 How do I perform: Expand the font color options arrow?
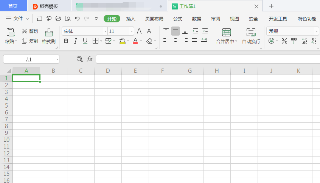click(141, 41)
